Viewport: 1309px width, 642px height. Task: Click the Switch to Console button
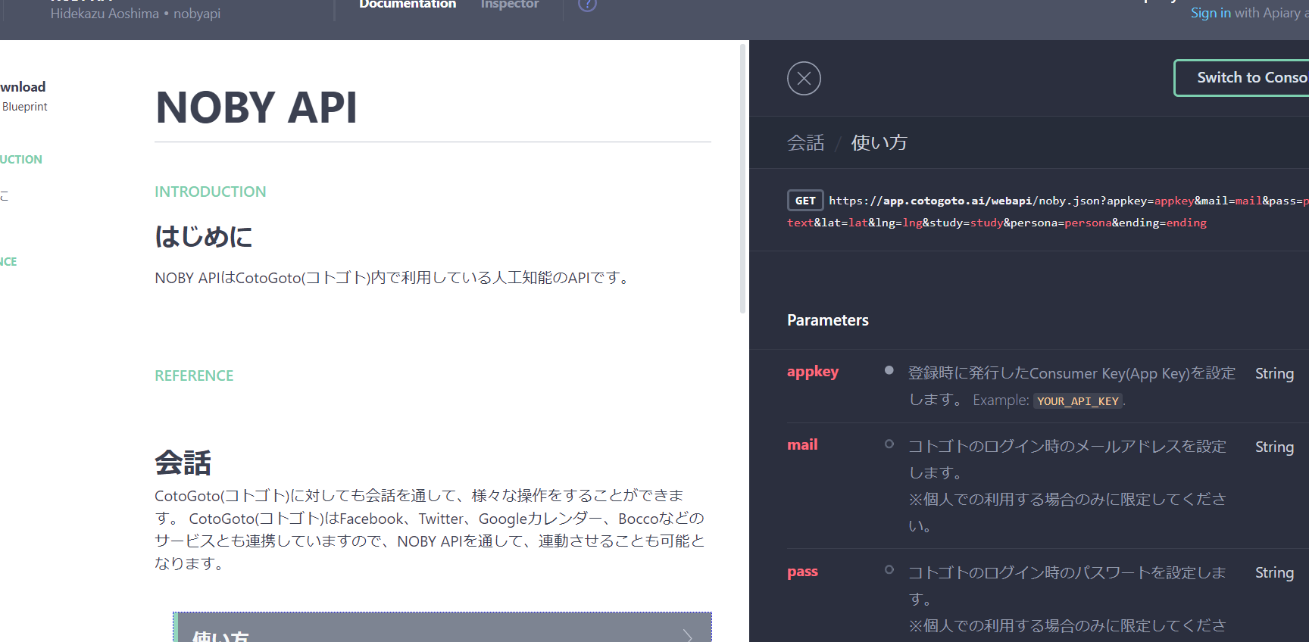(x=1242, y=78)
